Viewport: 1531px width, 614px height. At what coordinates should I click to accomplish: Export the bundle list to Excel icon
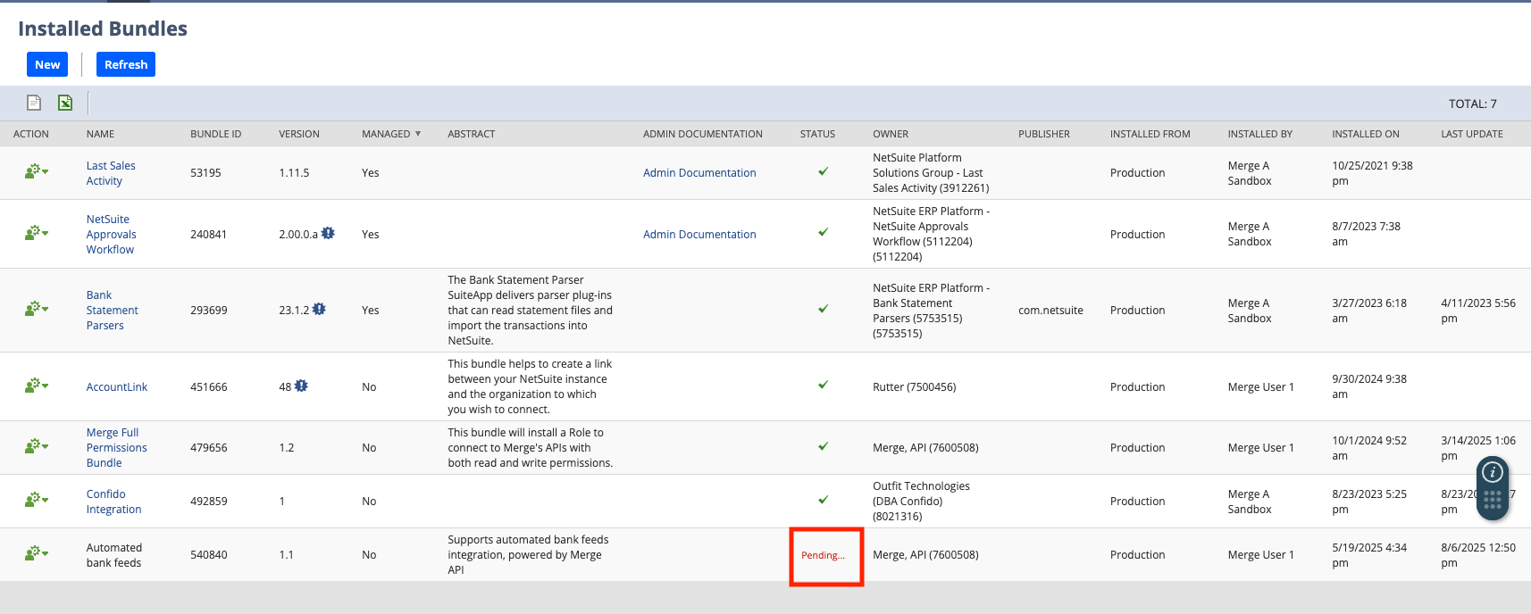tap(65, 103)
